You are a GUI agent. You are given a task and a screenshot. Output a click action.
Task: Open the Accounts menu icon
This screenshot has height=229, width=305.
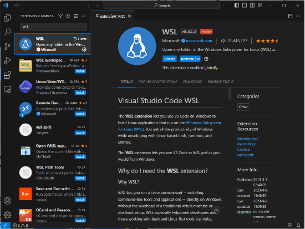[x=7, y=201]
